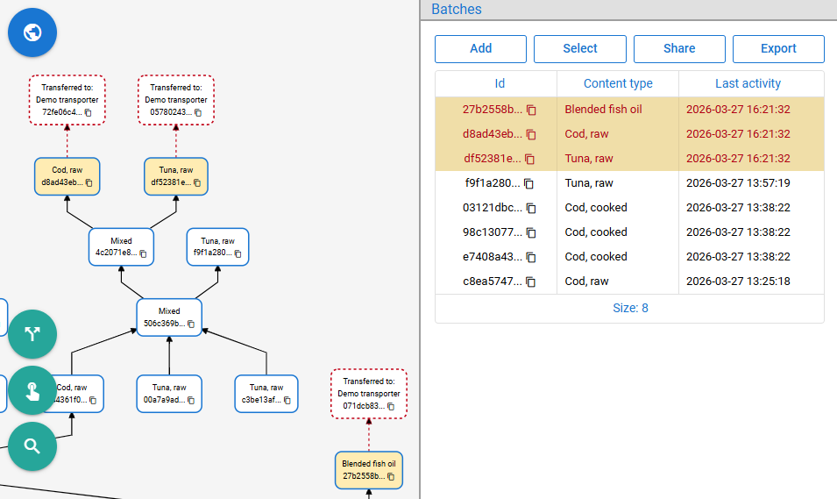This screenshot has width=837, height=499.
Task: Select Blended fish oil 27b2558b graph node
Action: point(369,470)
